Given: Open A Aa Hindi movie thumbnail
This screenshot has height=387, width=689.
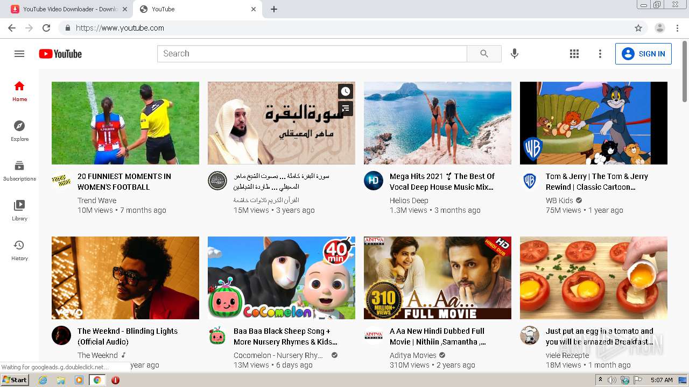Looking at the screenshot, I should [438, 278].
